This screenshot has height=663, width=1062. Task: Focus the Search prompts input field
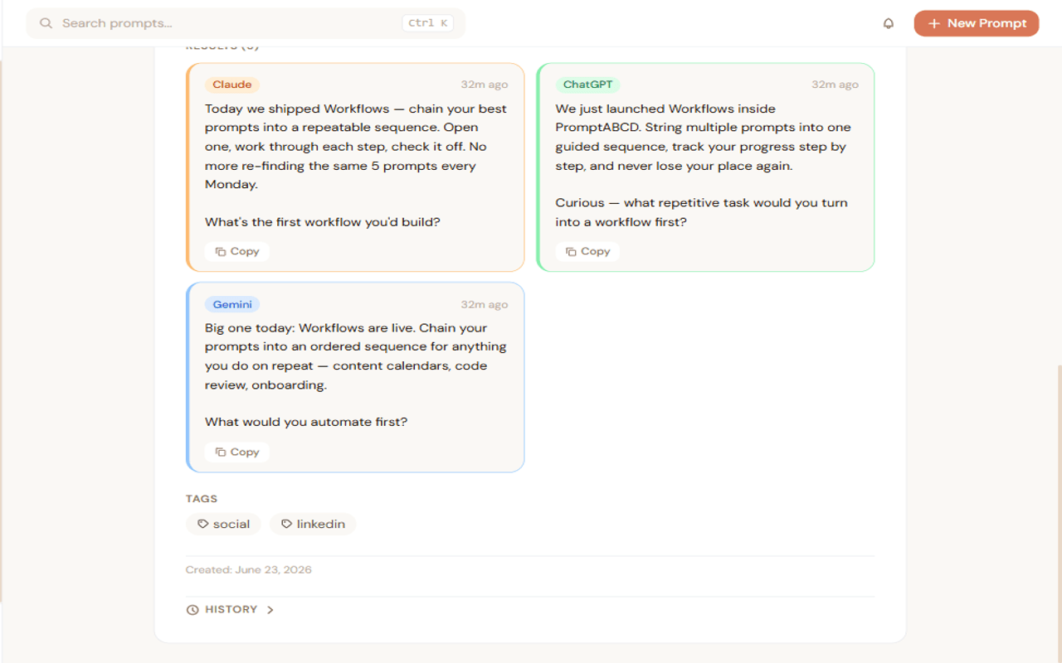pyautogui.click(x=246, y=23)
